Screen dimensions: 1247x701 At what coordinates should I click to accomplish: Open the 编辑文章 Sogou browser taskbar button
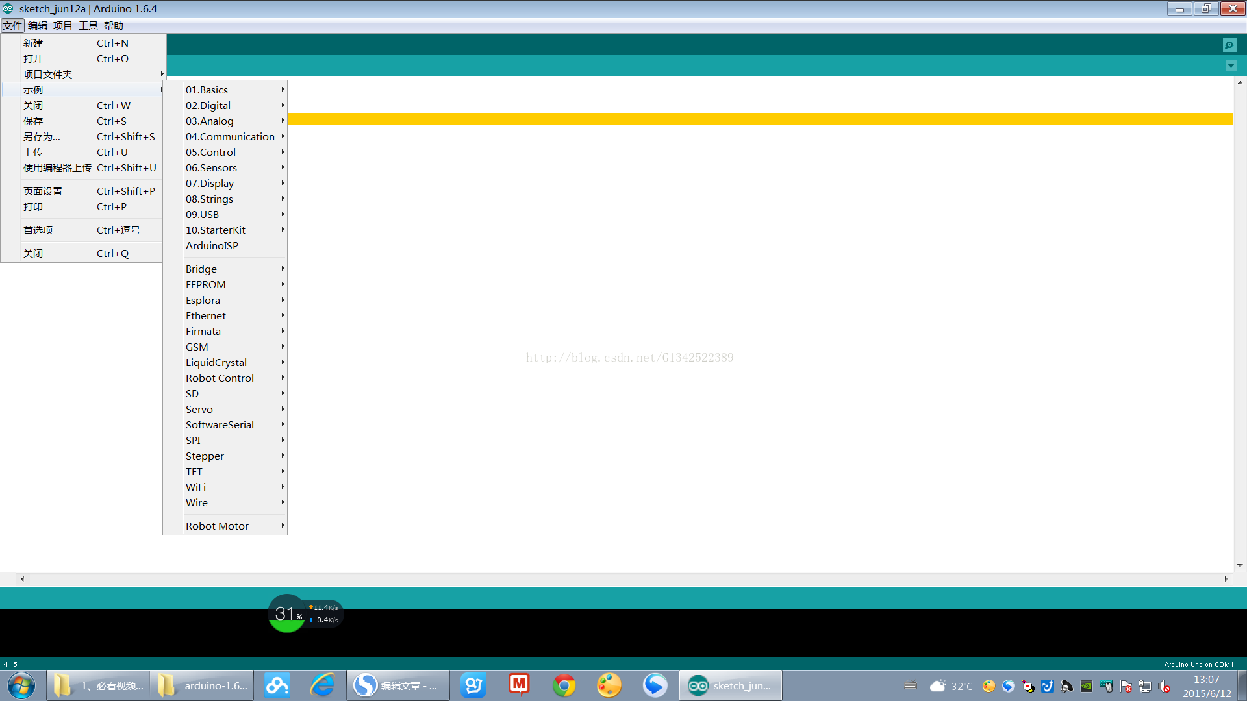click(x=397, y=685)
